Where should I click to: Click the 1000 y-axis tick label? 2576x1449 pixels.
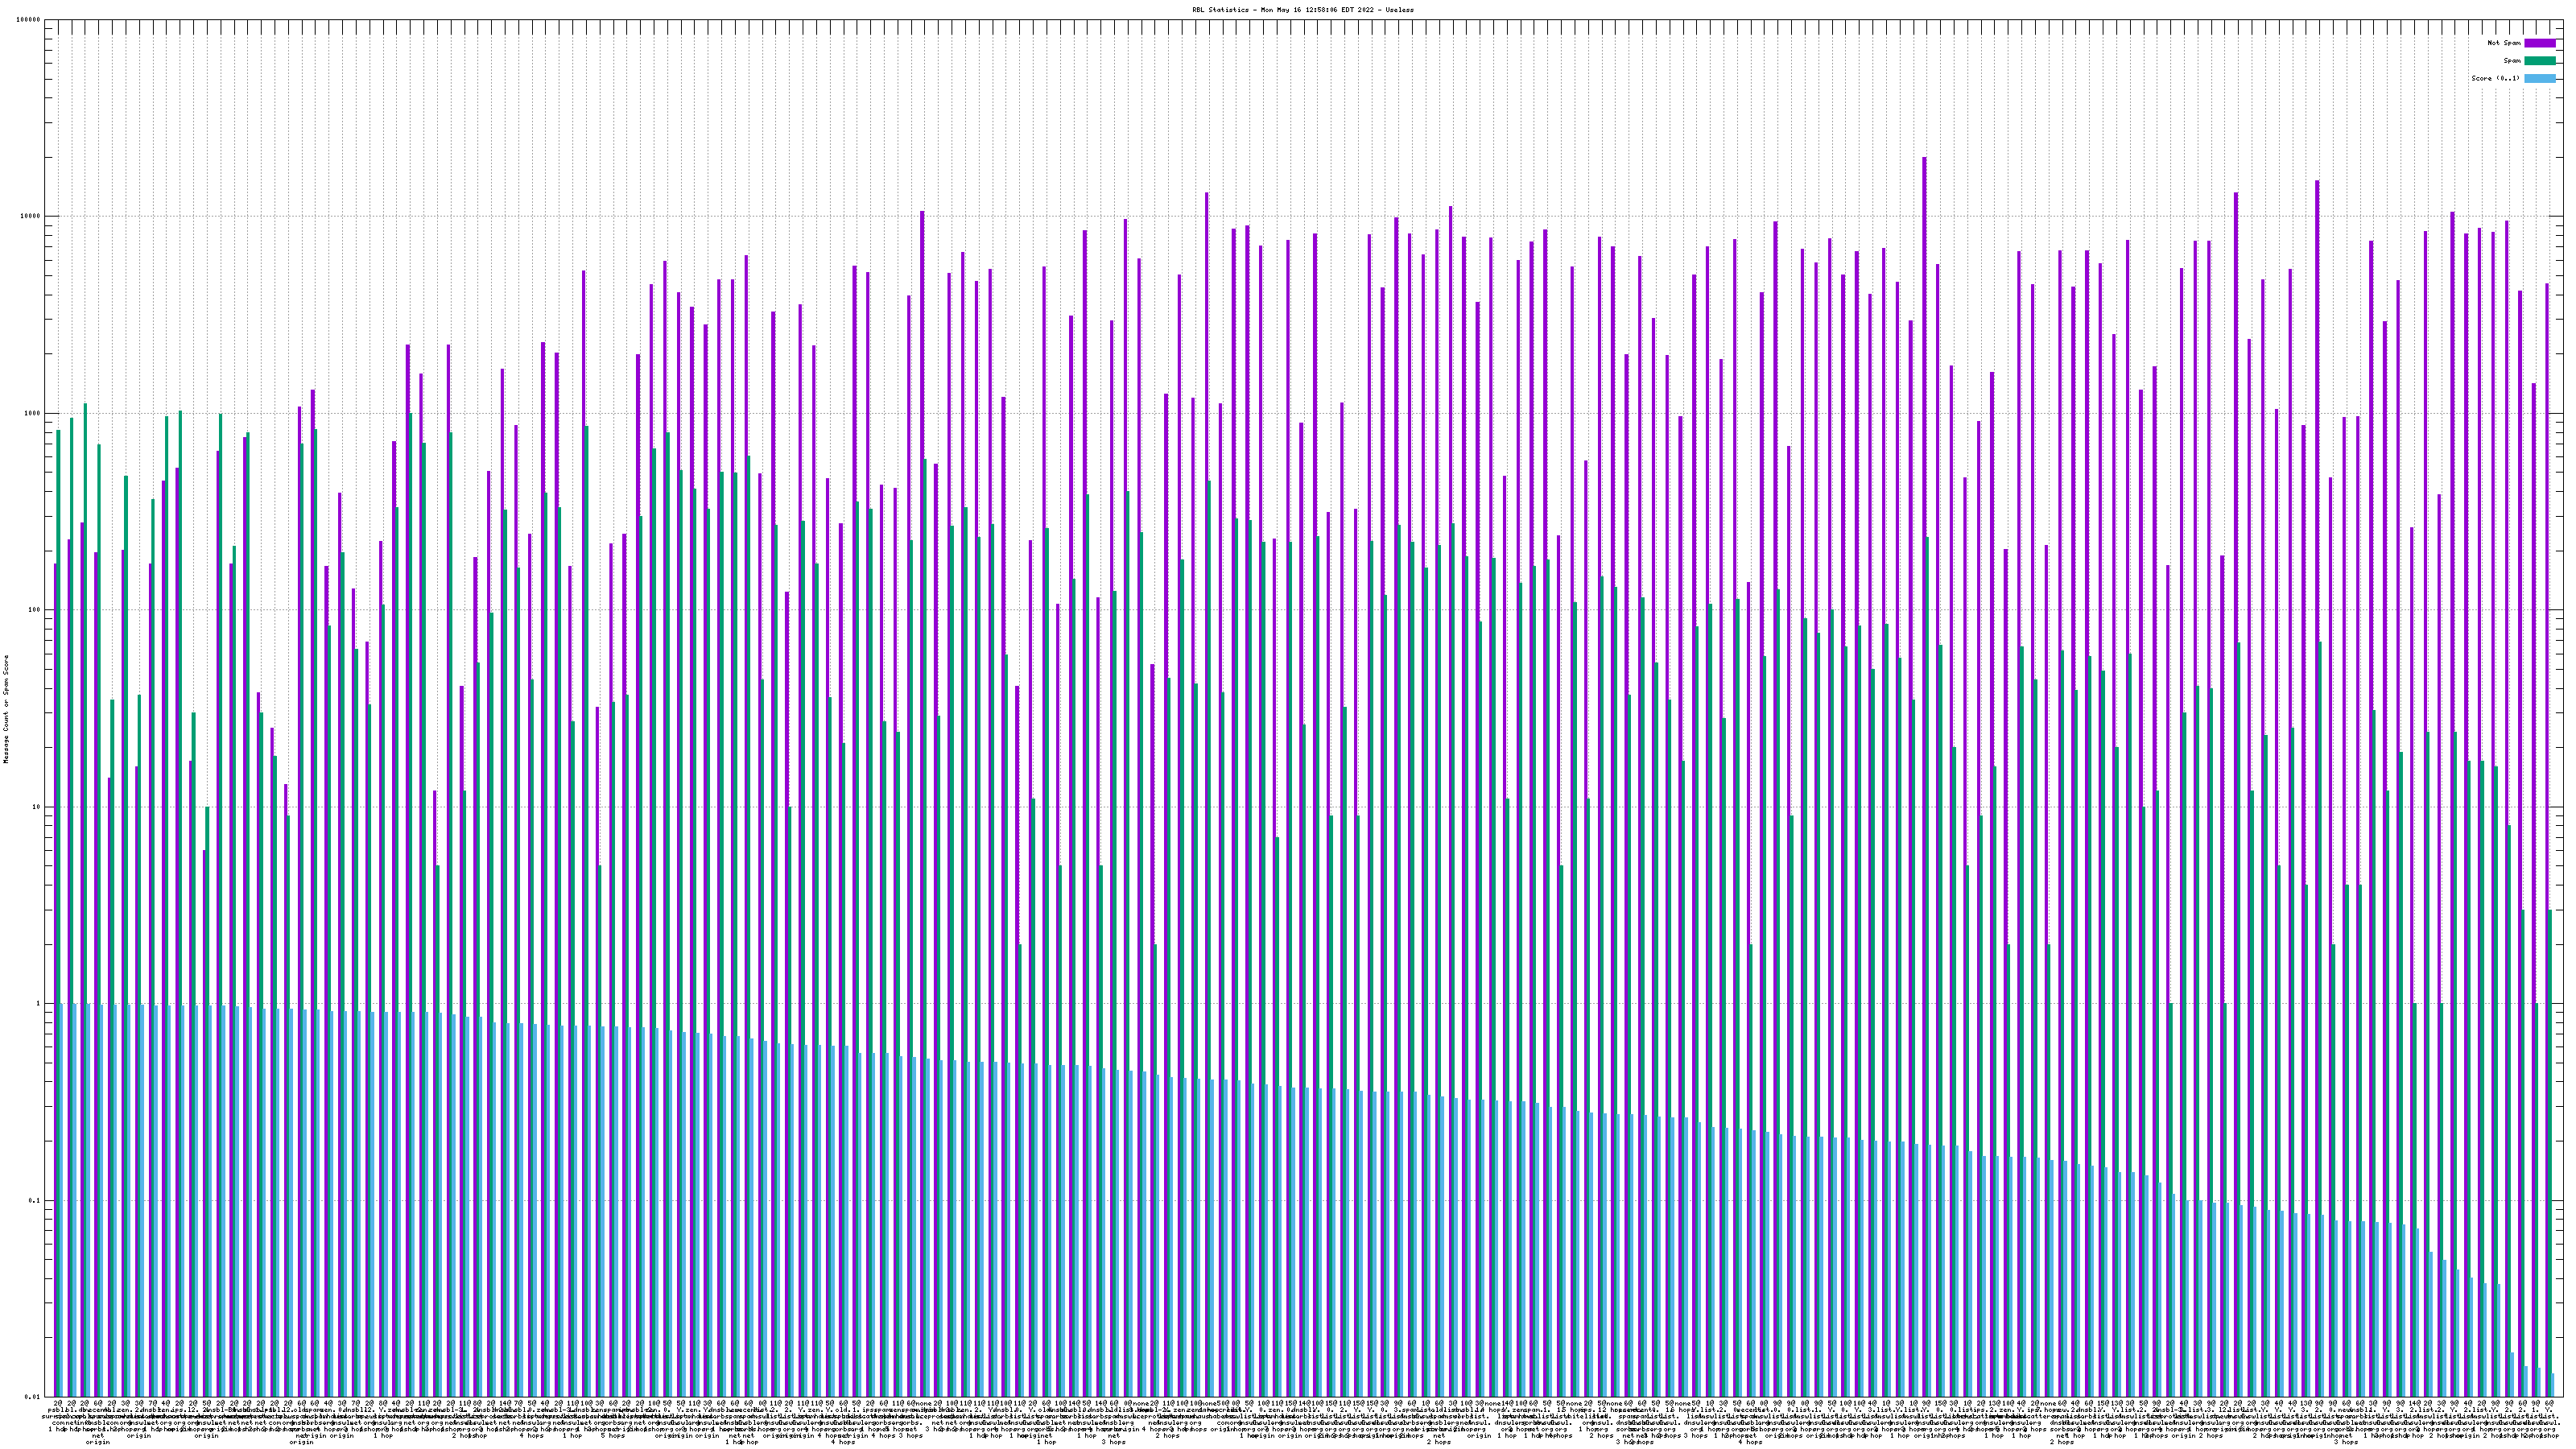33,413
